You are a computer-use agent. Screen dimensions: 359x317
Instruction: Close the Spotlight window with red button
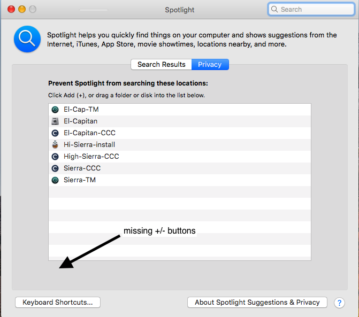click(x=11, y=9)
